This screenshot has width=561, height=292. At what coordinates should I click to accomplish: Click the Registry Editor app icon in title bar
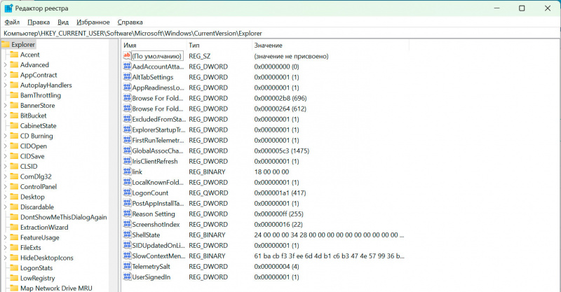click(x=8, y=8)
